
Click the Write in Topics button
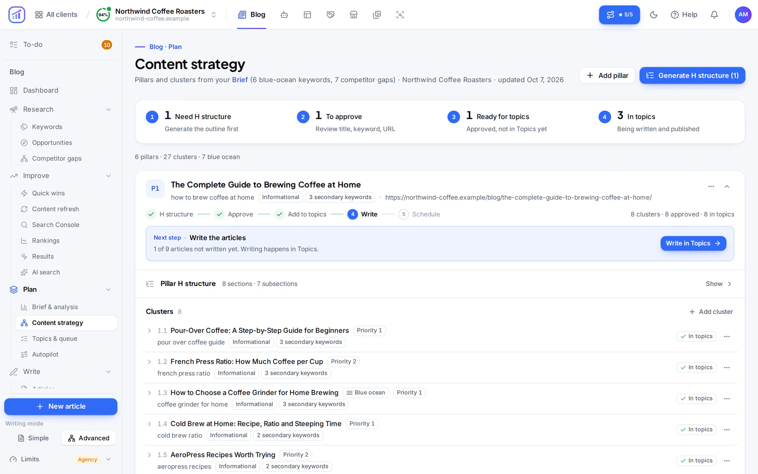pos(693,243)
